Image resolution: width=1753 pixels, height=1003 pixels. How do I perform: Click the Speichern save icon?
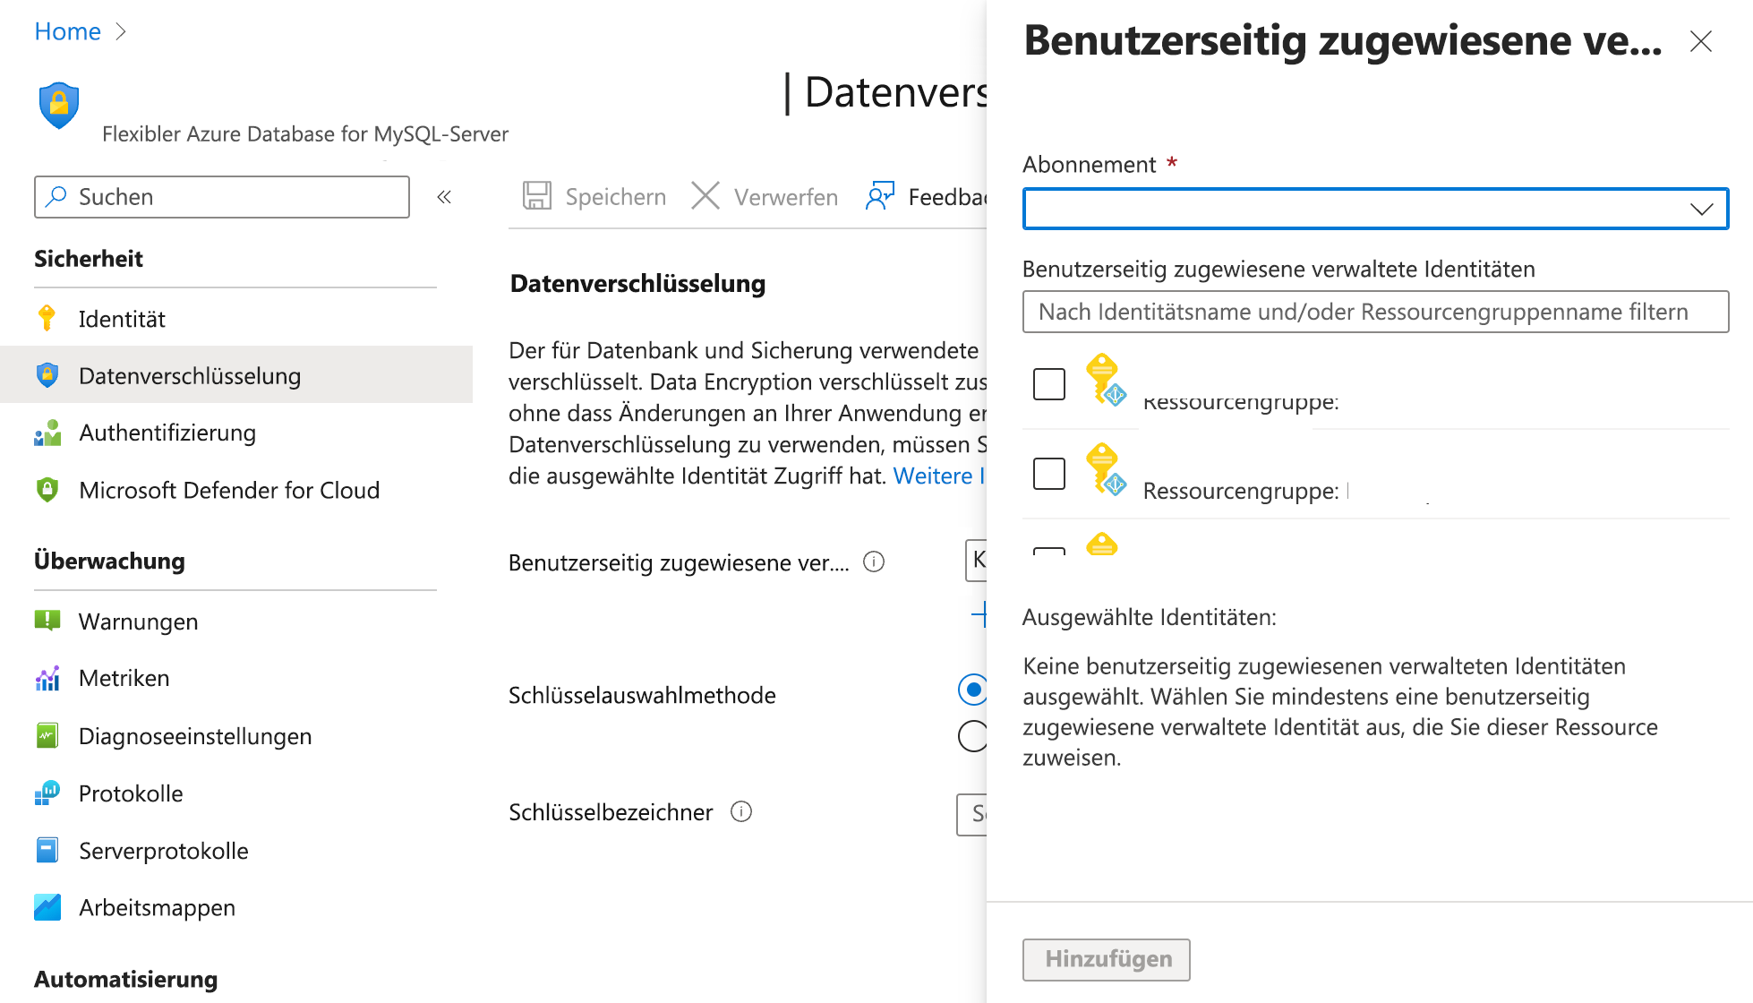click(537, 196)
